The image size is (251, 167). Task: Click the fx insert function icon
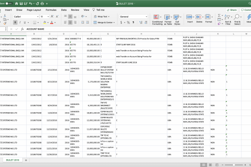[x=22, y=29]
